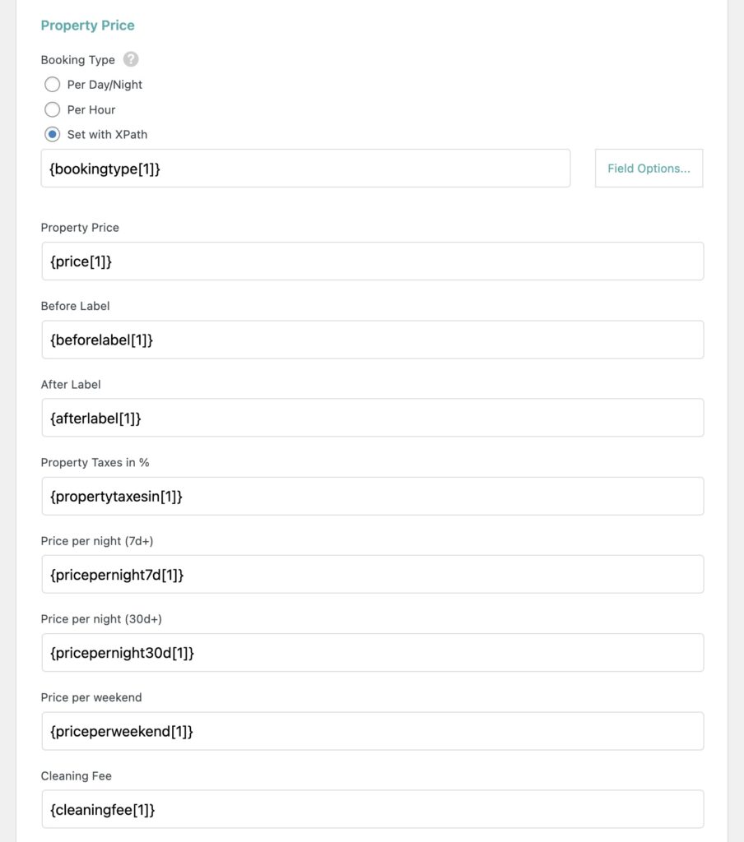Click the Booking Type label text

77,59
